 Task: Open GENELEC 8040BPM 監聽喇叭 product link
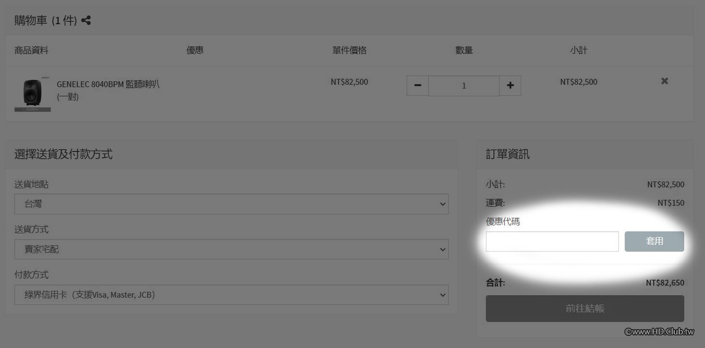108,90
